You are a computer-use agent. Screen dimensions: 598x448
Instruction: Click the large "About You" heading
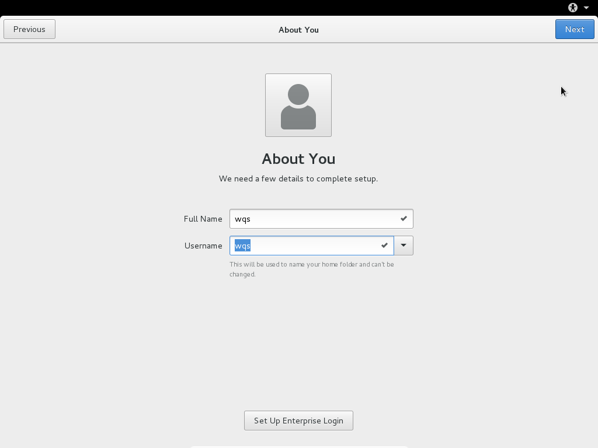(x=298, y=159)
